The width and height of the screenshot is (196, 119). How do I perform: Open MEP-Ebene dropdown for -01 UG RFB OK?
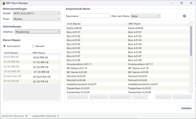coord(46,72)
